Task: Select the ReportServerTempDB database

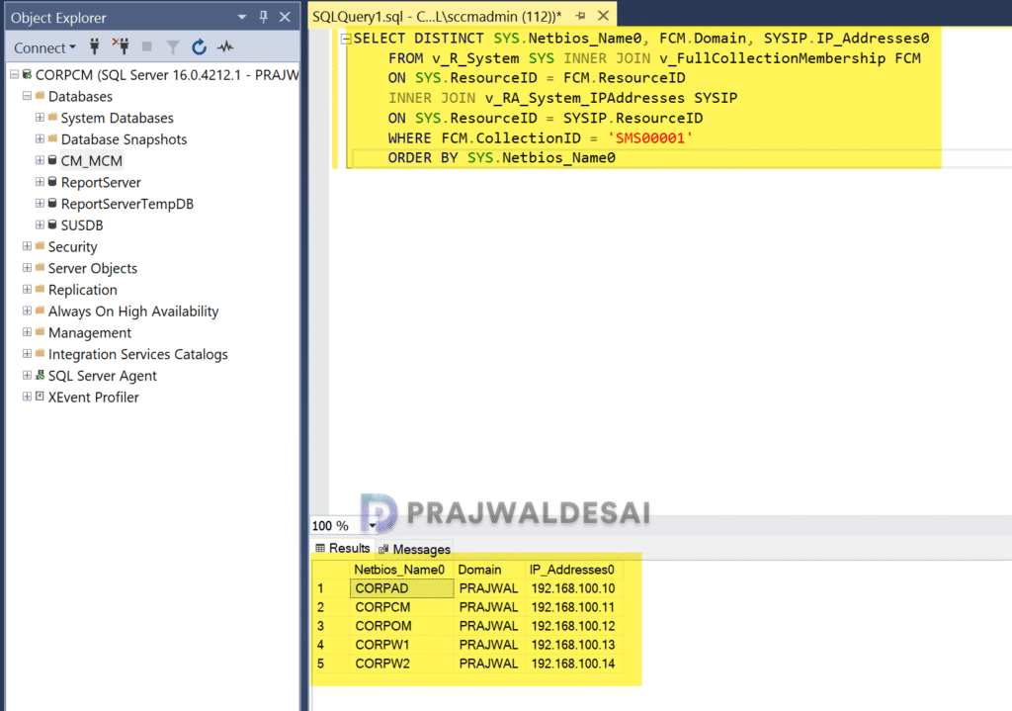Action: click(x=127, y=204)
